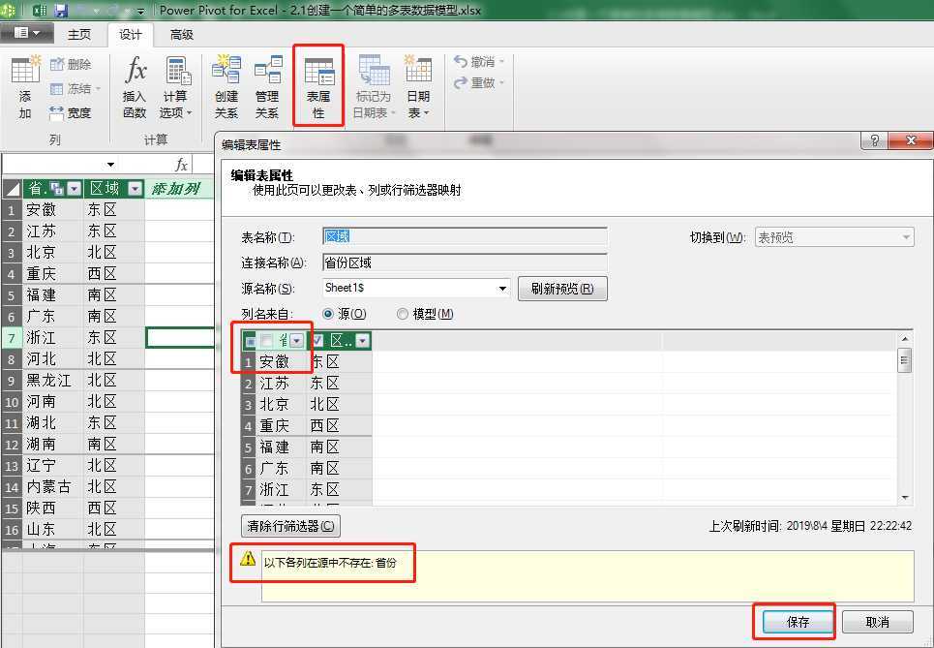934x648 pixels.
Task: Select the 模型 radio button
Action: 403,314
